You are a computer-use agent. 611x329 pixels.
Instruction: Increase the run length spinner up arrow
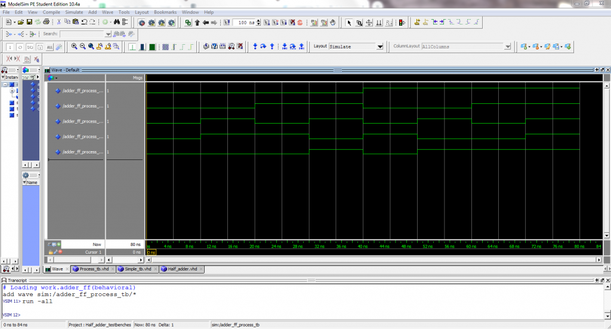258,21
